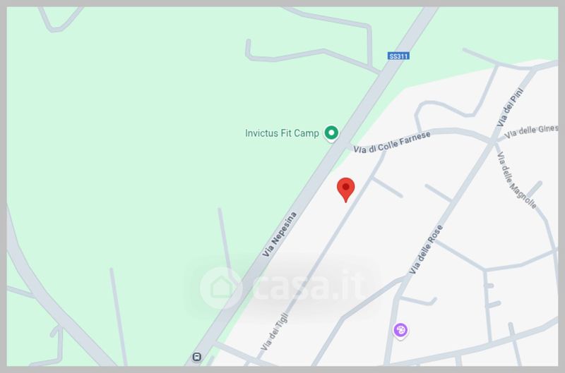Viewport: 565px width, 373px height.
Task: Click the Via delle Ginestre street label
Action: point(531,132)
